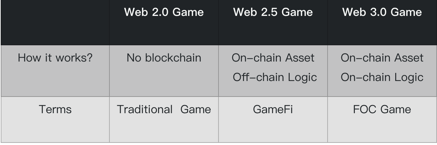This screenshot has width=437, height=145.
Task: Select the FOC Game cell
Action: (382, 109)
